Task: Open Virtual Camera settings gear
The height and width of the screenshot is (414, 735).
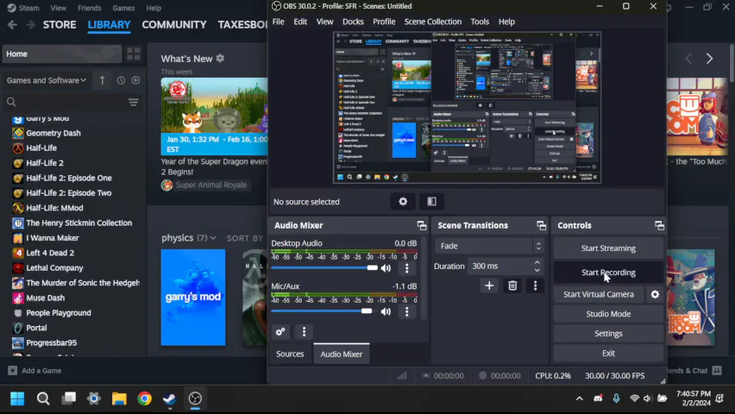Action: (x=655, y=294)
